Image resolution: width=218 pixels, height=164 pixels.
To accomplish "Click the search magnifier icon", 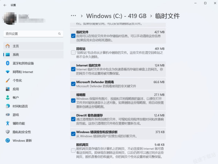I will pyautogui.click(x=60, y=33).
